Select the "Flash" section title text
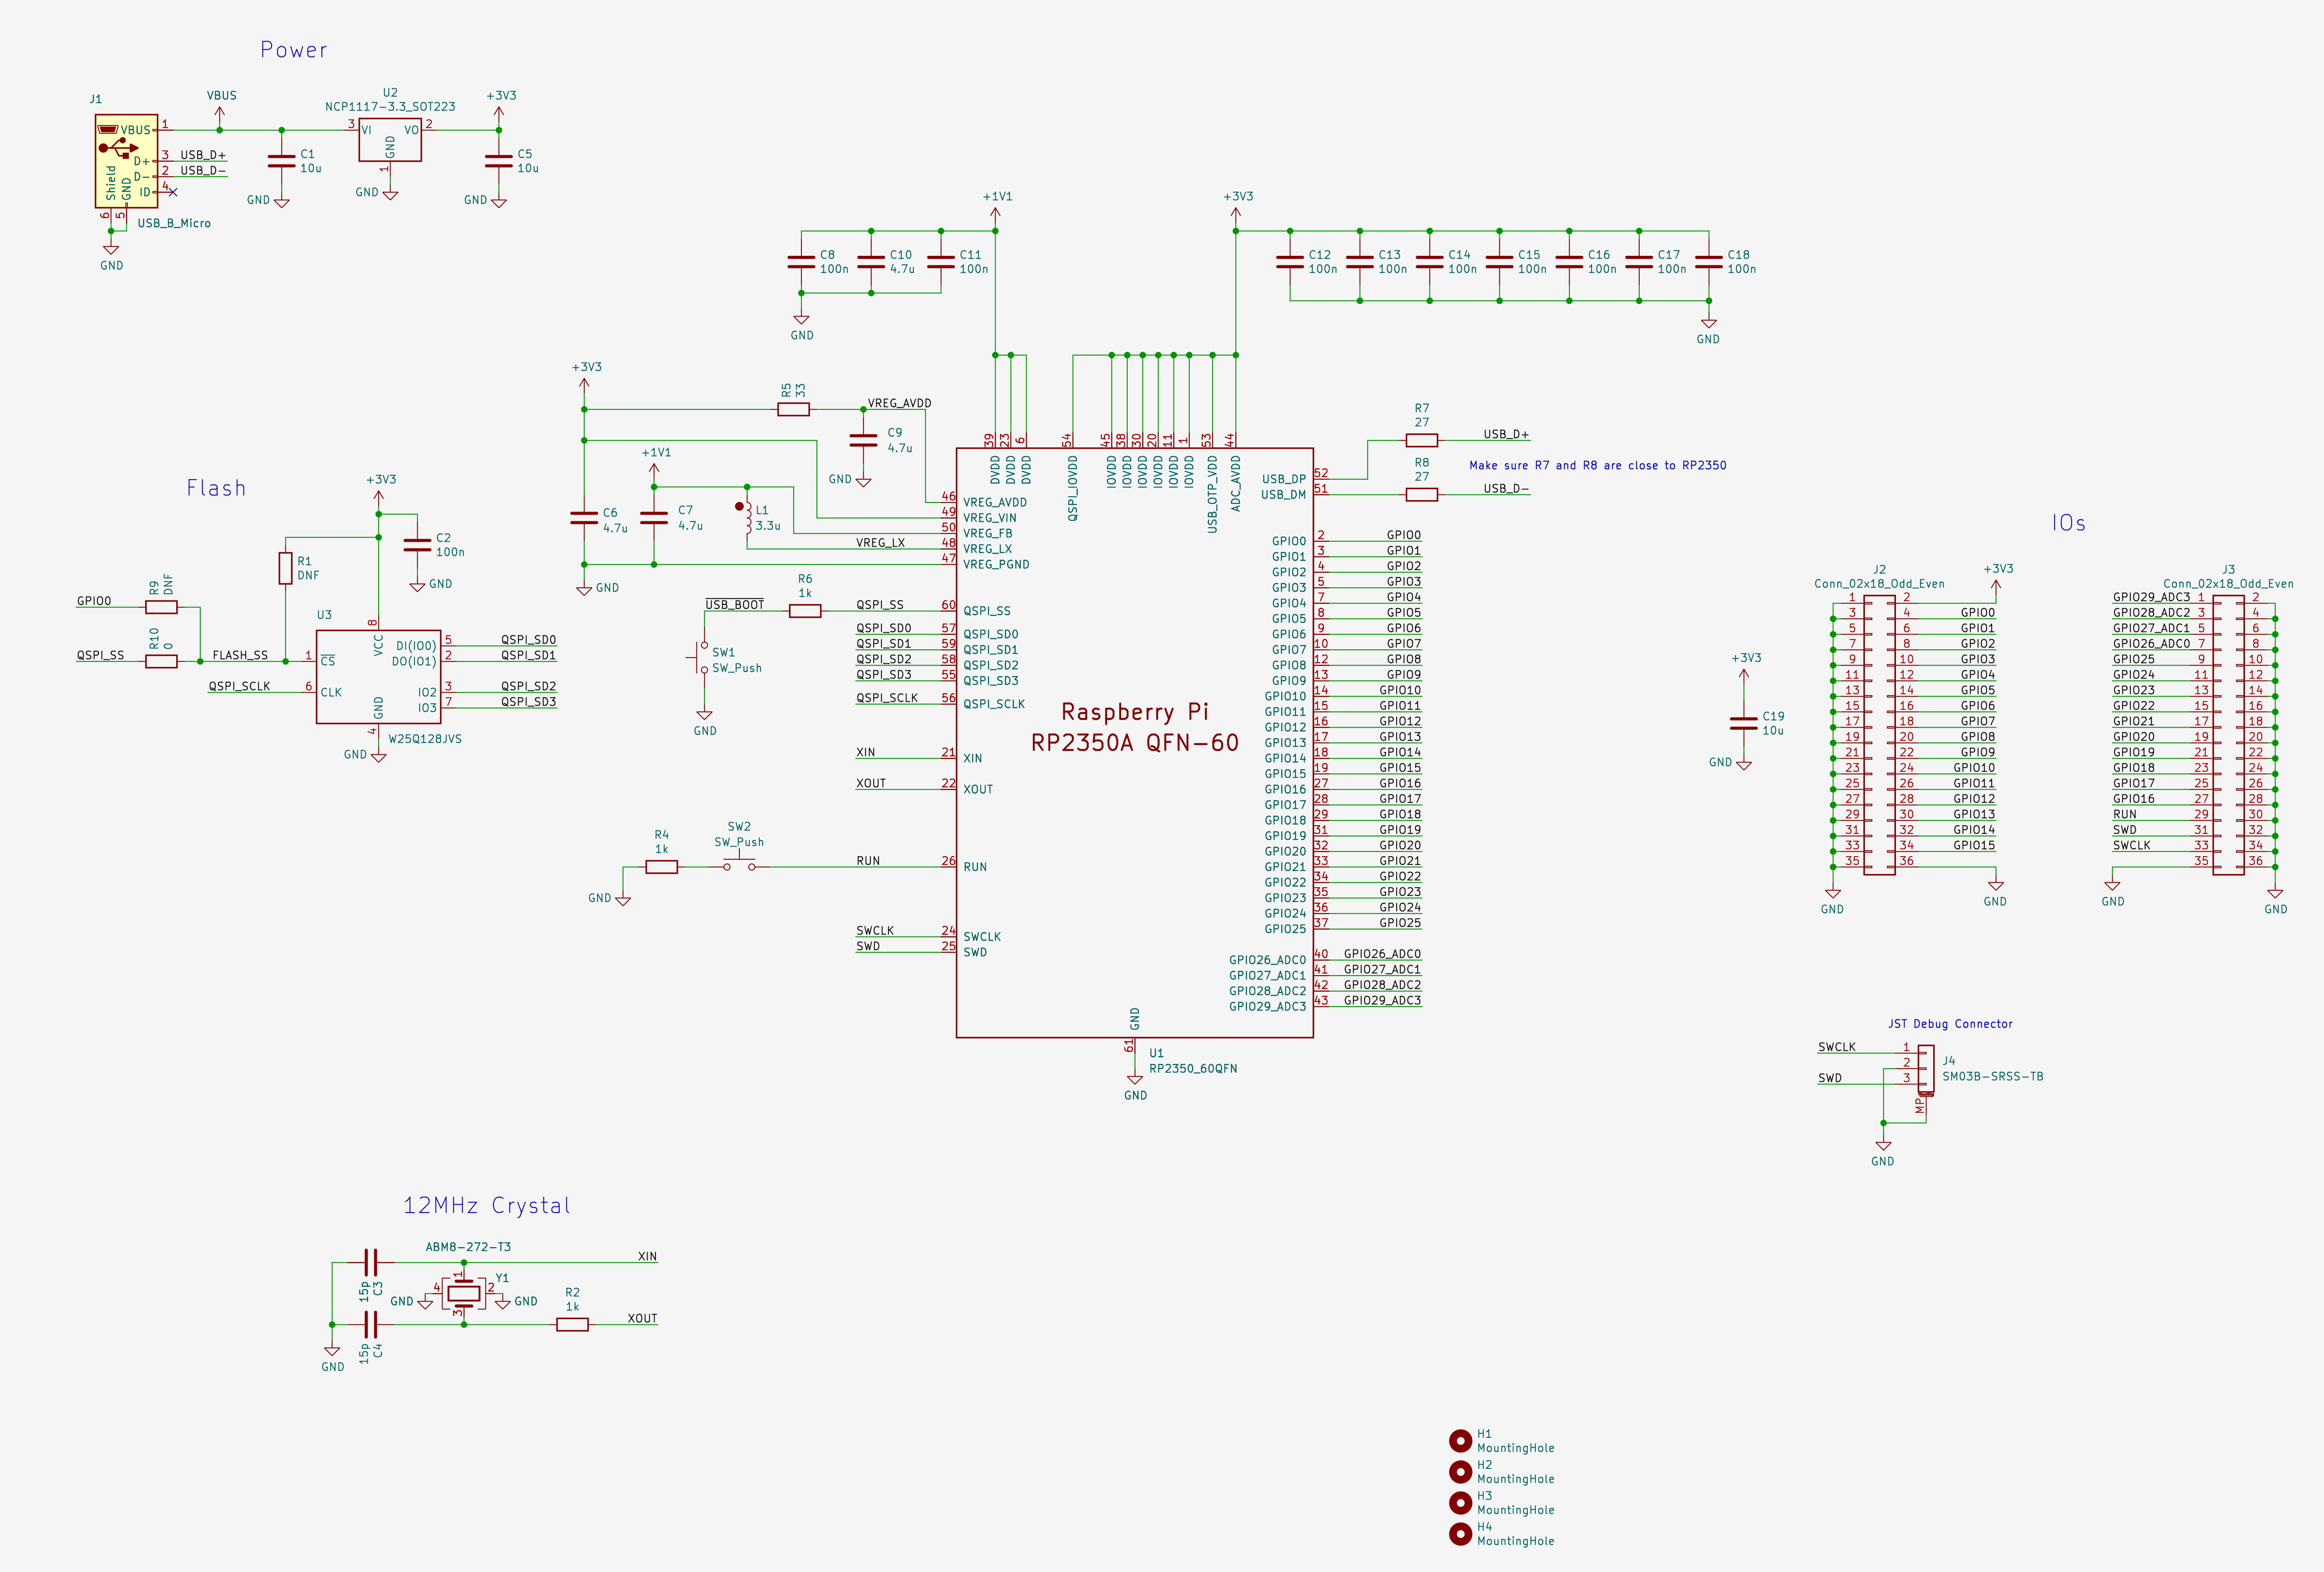This screenshot has height=1572, width=2324. click(x=216, y=488)
